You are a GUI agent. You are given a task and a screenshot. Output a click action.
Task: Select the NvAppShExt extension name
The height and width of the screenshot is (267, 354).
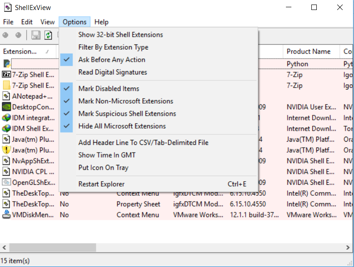pyautogui.click(x=33, y=161)
